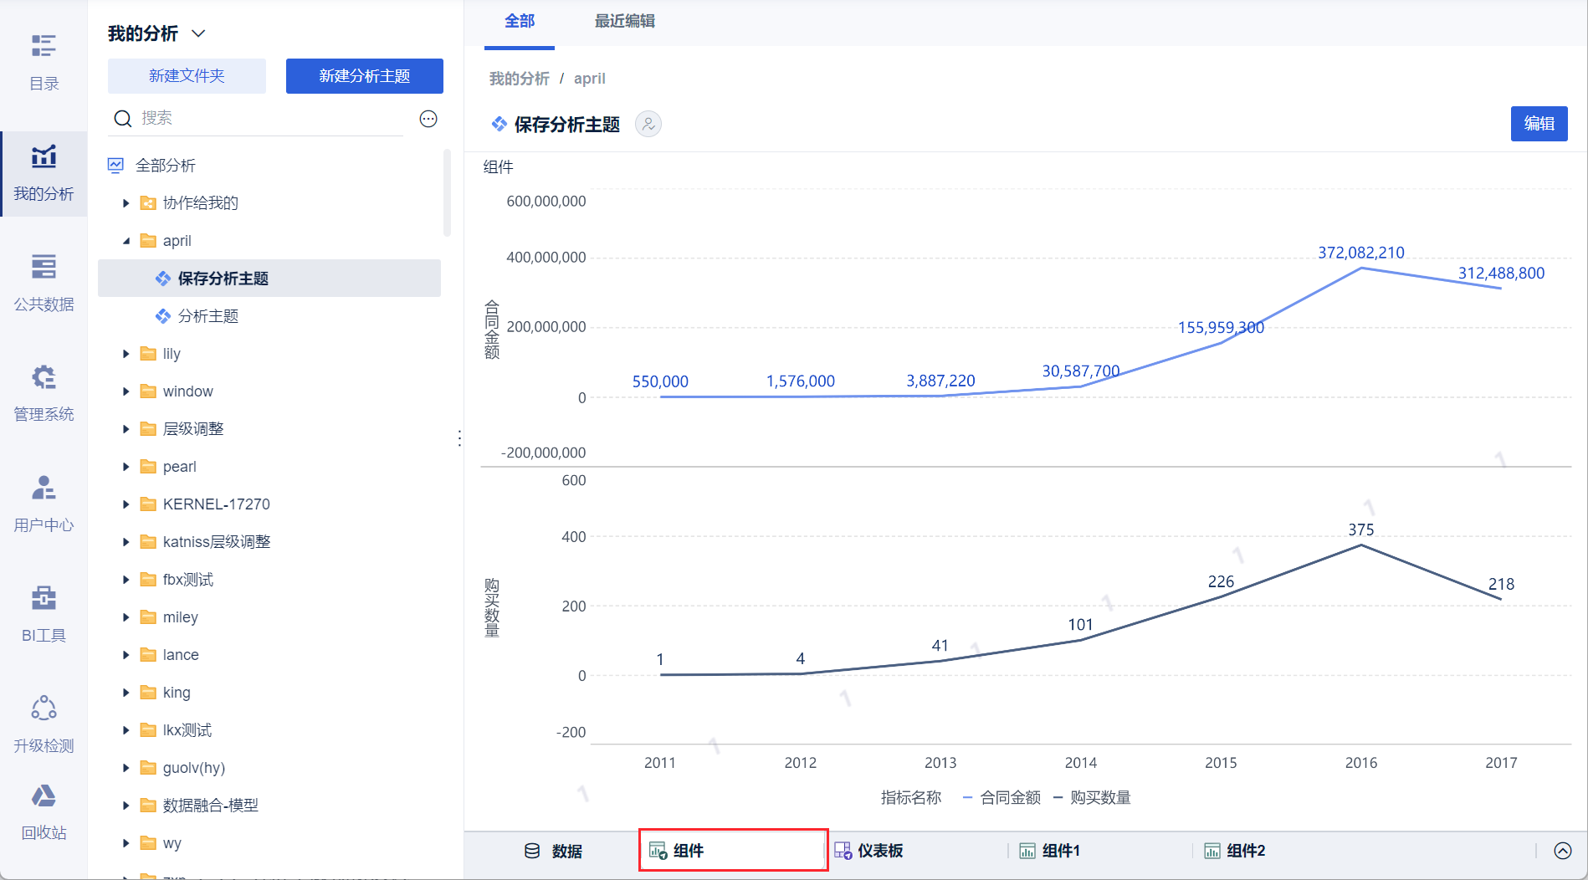Expand the king folder arrow
Screen dimensions: 1588x880
(126, 693)
